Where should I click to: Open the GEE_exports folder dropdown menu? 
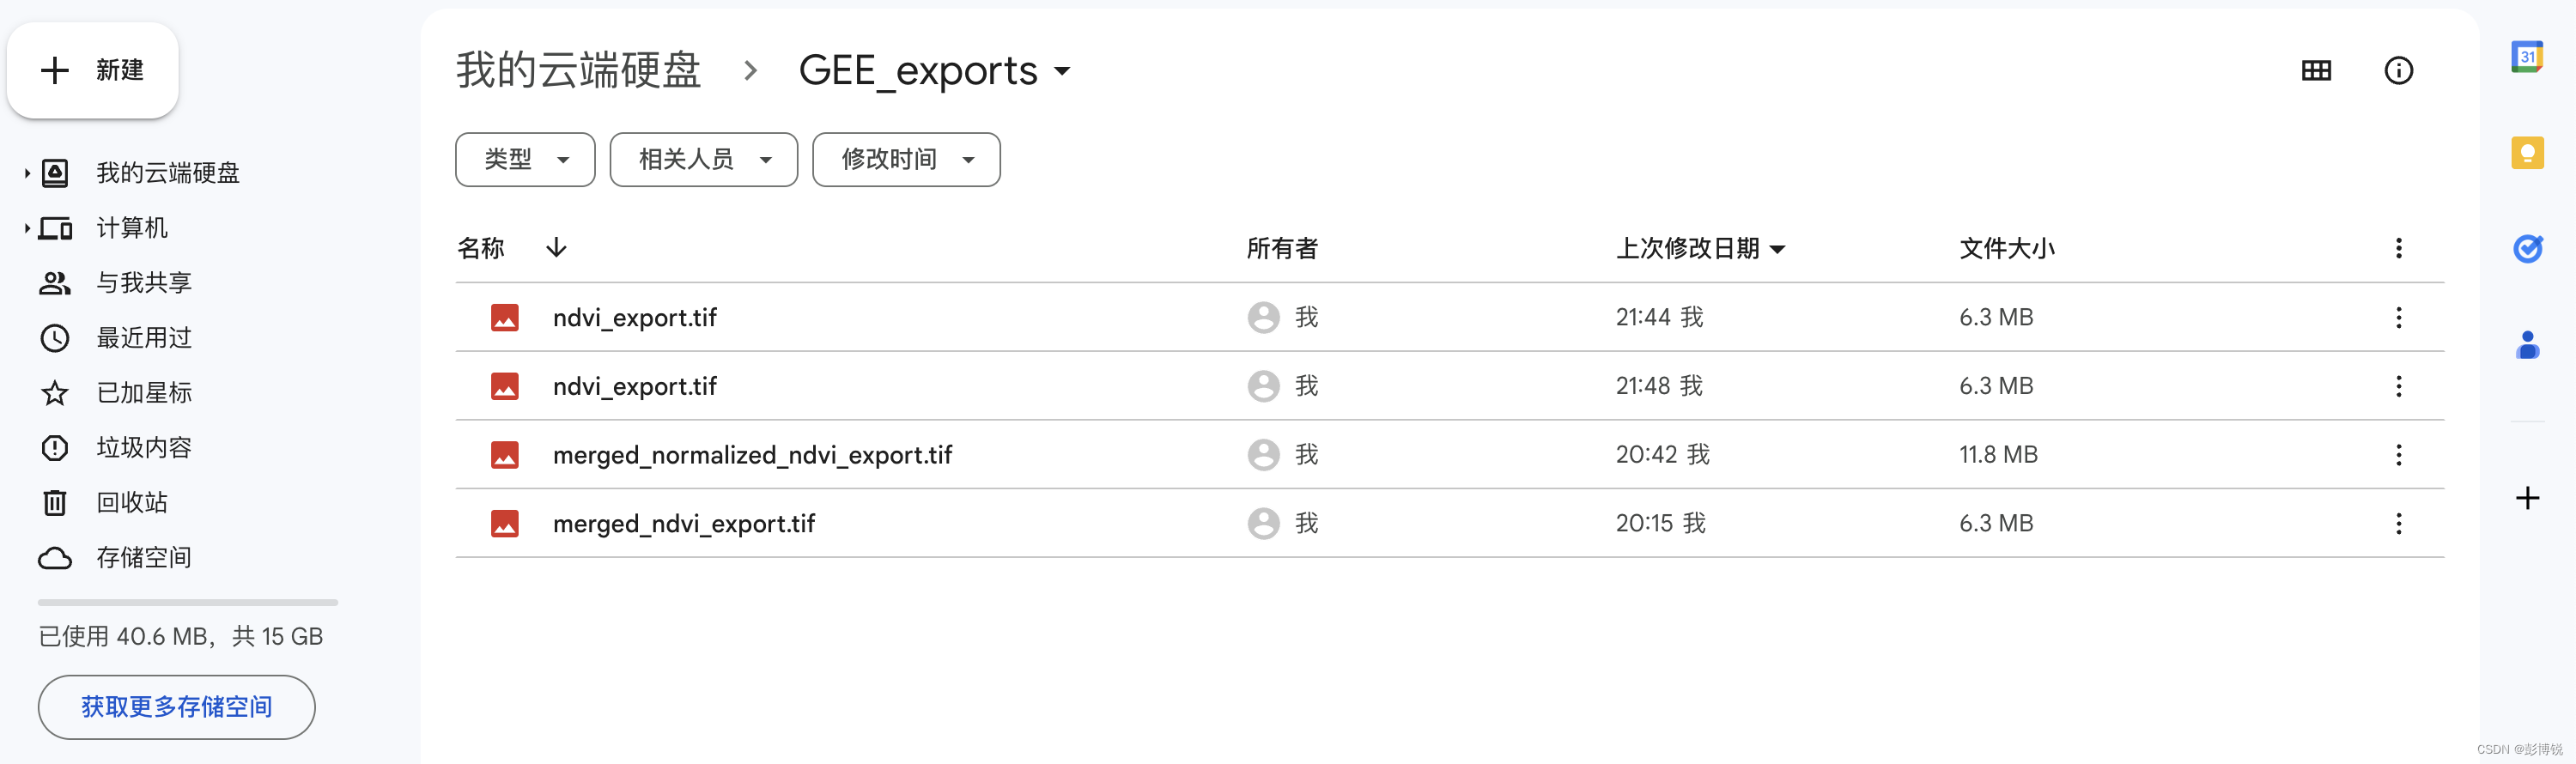1062,70
